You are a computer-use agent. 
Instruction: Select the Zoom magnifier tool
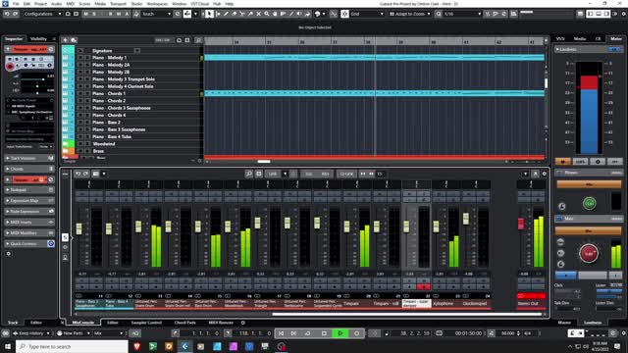(x=266, y=14)
